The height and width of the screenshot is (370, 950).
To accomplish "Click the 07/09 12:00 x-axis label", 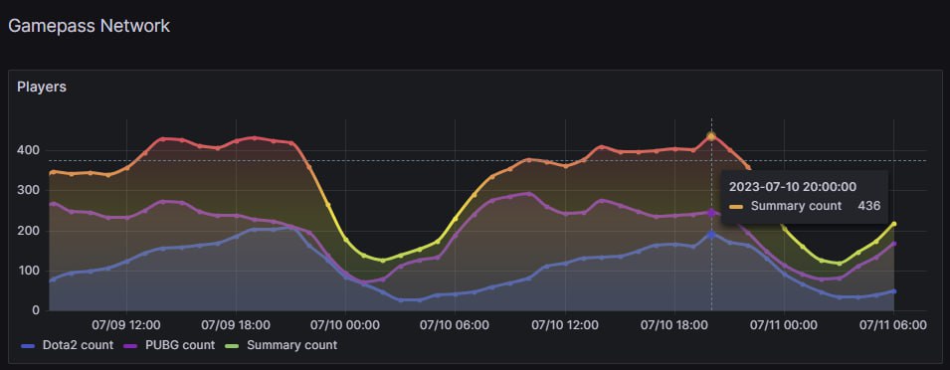I will (126, 325).
